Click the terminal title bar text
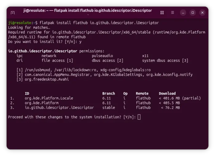The width and height of the screenshot is (215, 156). pyautogui.click(x=88, y=10)
